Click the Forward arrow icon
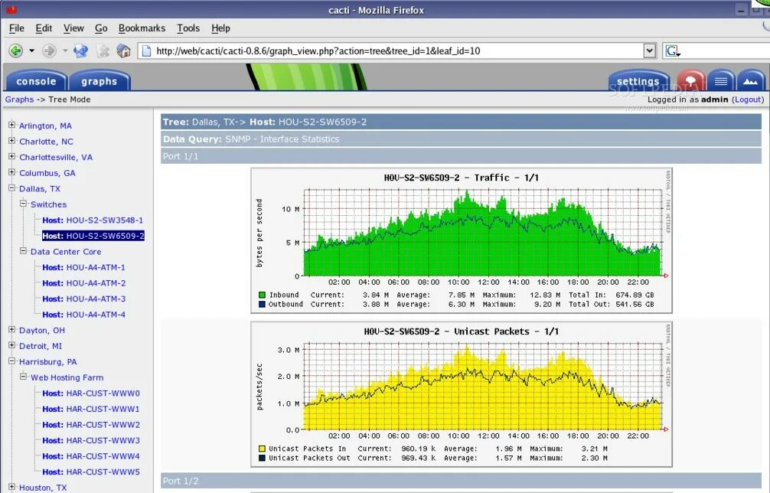Image resolution: width=770 pixels, height=493 pixels. pos(49,51)
